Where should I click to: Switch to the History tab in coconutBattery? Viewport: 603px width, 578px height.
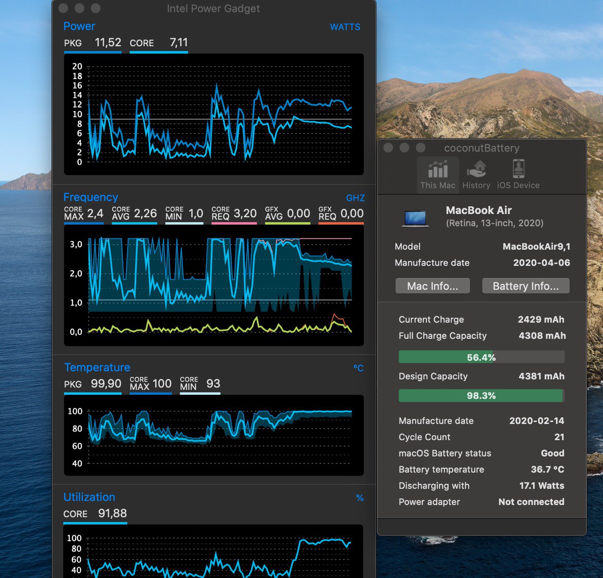476,175
